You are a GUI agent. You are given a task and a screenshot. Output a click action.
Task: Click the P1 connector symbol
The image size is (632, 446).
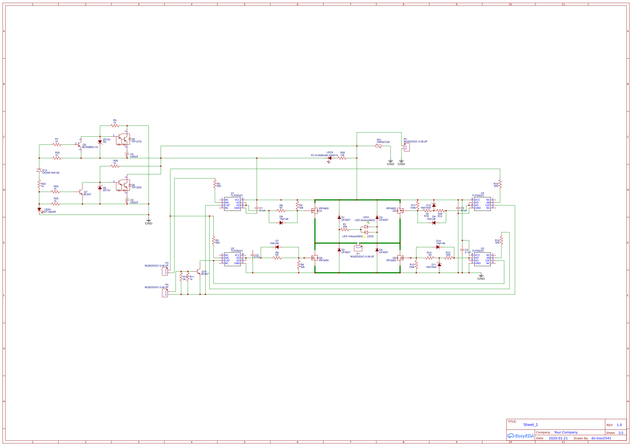click(x=358, y=248)
